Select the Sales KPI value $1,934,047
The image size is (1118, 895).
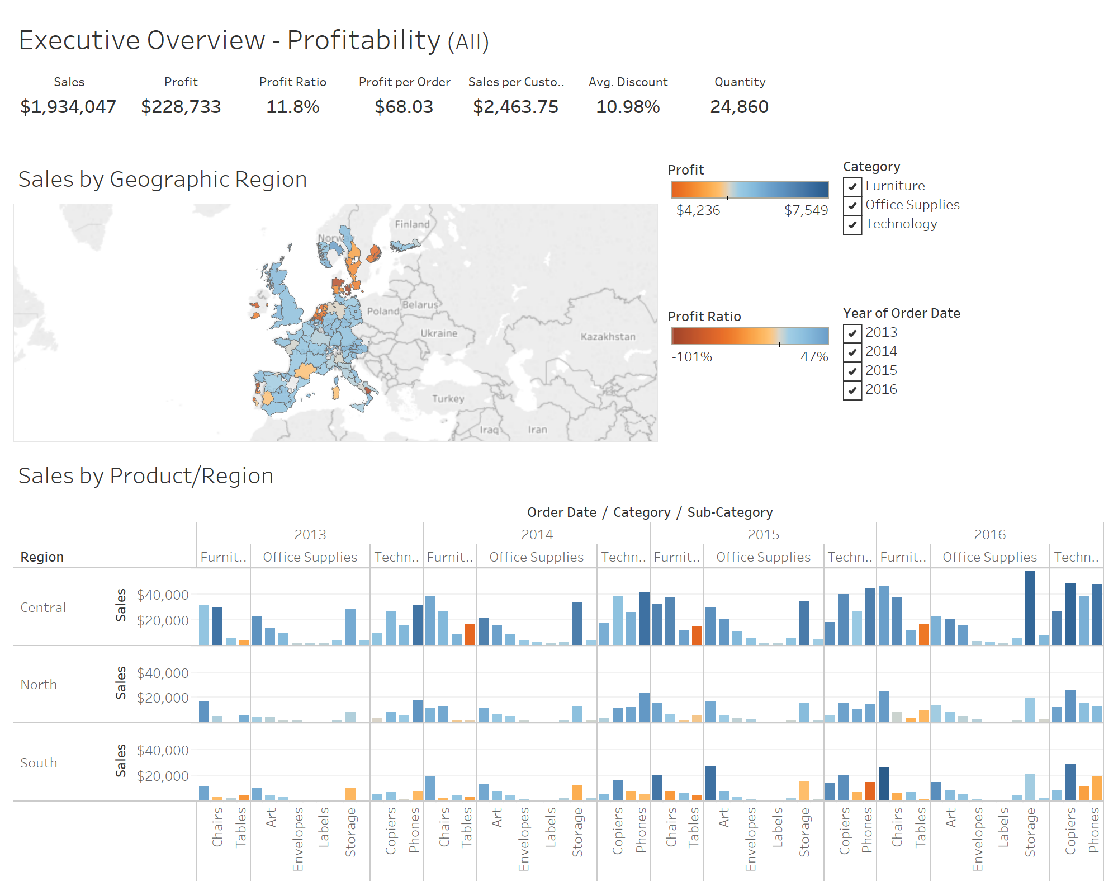tap(68, 107)
